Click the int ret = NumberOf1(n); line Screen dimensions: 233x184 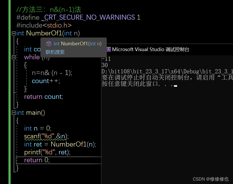(x=60, y=144)
